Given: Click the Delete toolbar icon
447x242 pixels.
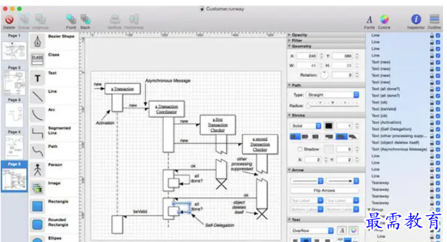Looking at the screenshot, I should pyautogui.click(x=9, y=20).
